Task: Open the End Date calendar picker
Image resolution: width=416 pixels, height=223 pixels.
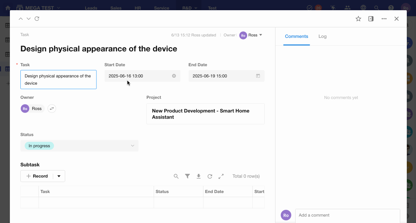Action: coord(258,76)
